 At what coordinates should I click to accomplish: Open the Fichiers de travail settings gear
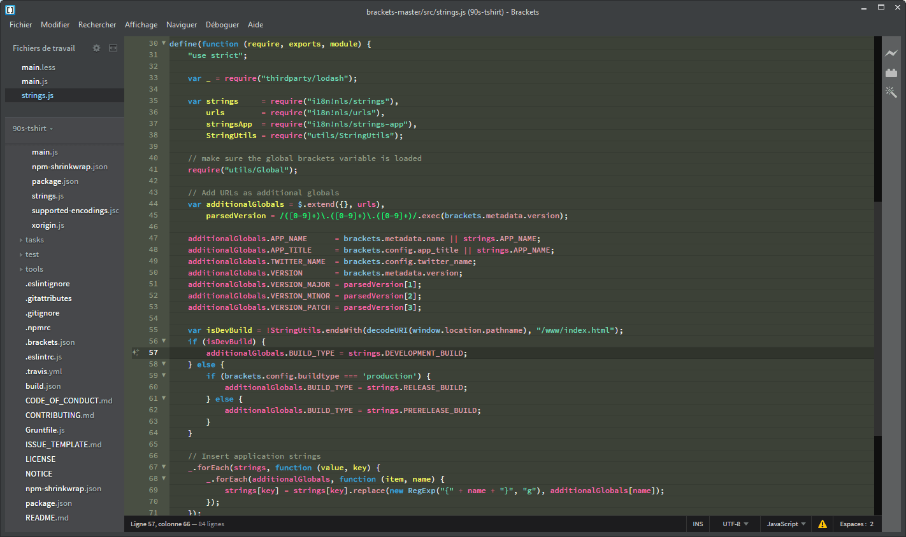coord(97,48)
